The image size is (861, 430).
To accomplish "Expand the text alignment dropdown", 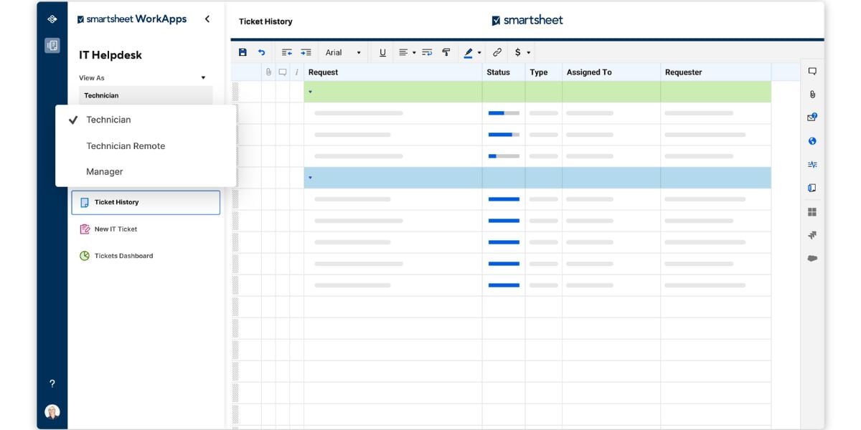I will click(407, 52).
